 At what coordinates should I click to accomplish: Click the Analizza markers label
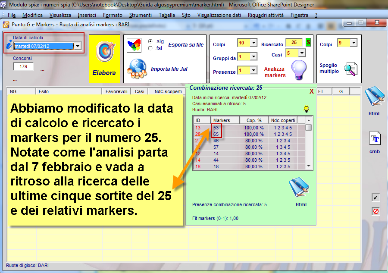(x=275, y=72)
